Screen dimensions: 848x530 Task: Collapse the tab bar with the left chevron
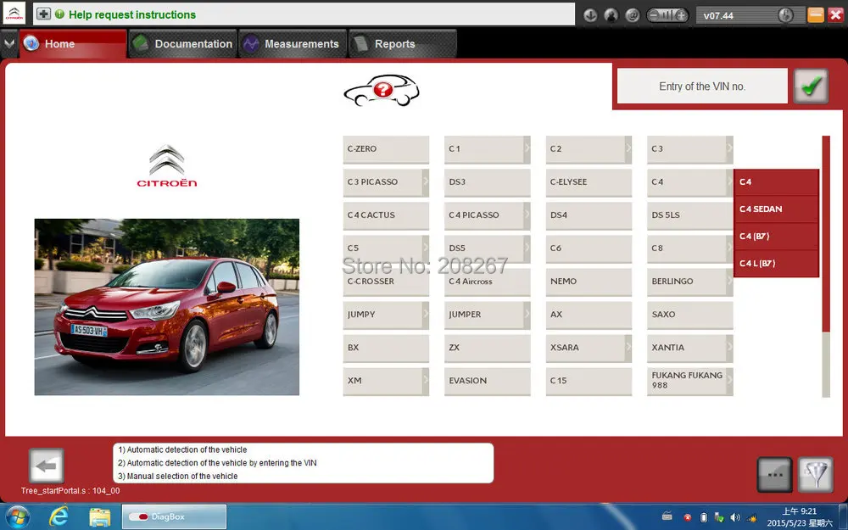click(8, 43)
